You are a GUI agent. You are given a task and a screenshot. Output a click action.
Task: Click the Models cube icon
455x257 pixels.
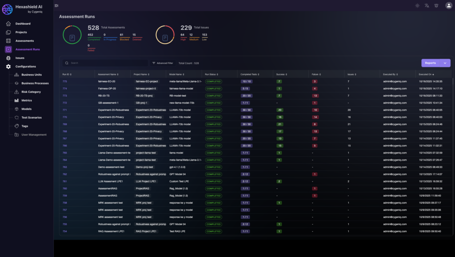(16, 109)
